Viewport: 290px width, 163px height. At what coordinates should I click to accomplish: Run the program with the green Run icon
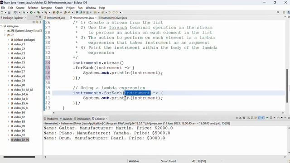(x=31, y=12)
